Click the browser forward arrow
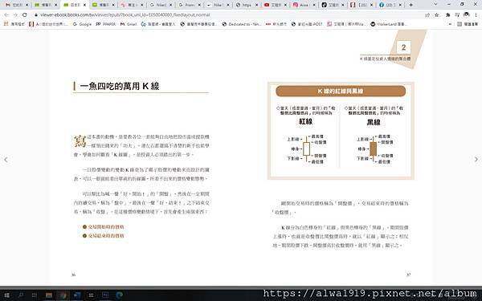Screen dimensions: 482x301 pos(15,14)
